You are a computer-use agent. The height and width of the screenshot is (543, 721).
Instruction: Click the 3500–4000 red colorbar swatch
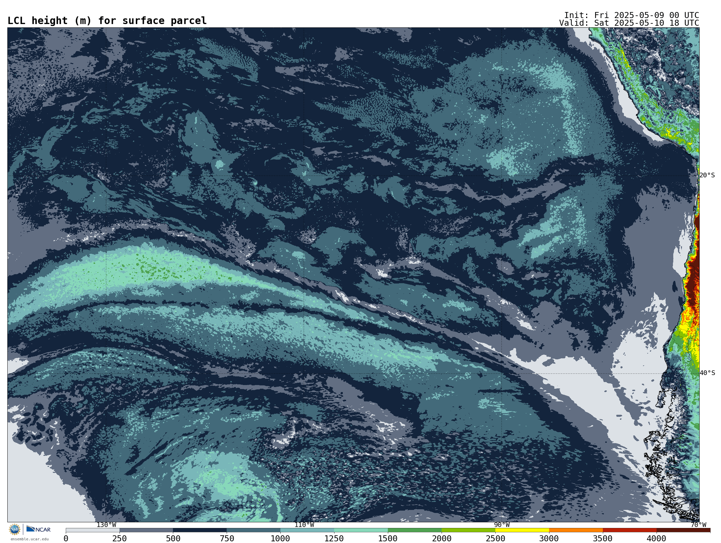pyautogui.click(x=630, y=530)
